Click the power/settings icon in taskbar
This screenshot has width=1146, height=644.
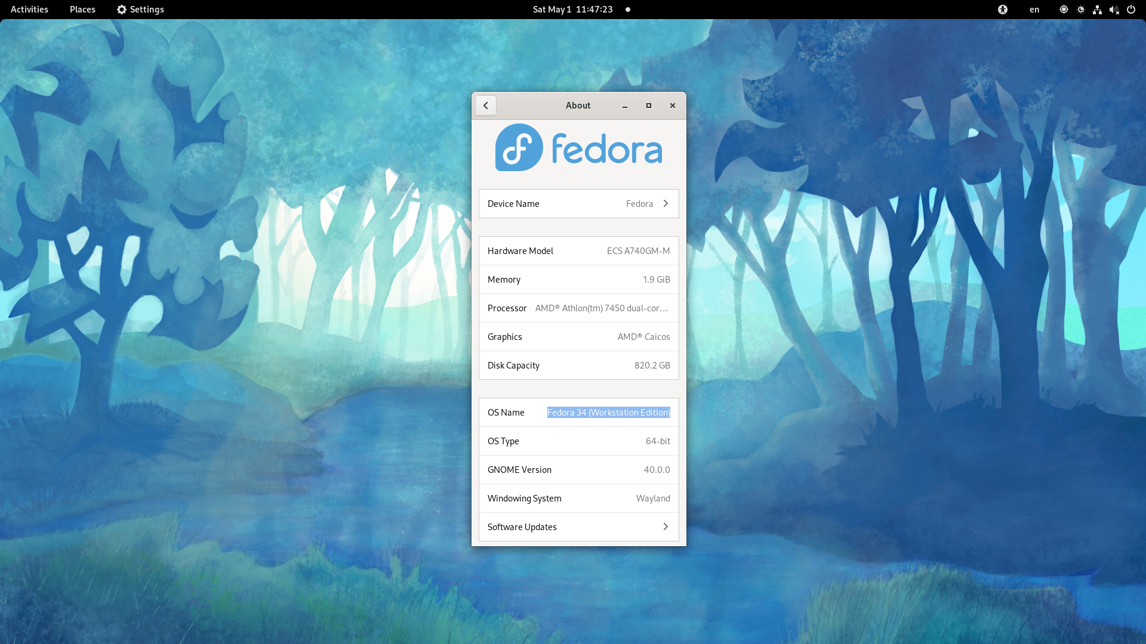point(1131,9)
